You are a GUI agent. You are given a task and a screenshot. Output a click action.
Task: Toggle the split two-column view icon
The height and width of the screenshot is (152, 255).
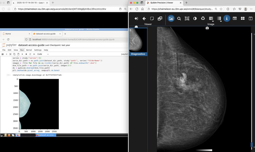pyautogui.click(x=250, y=18)
